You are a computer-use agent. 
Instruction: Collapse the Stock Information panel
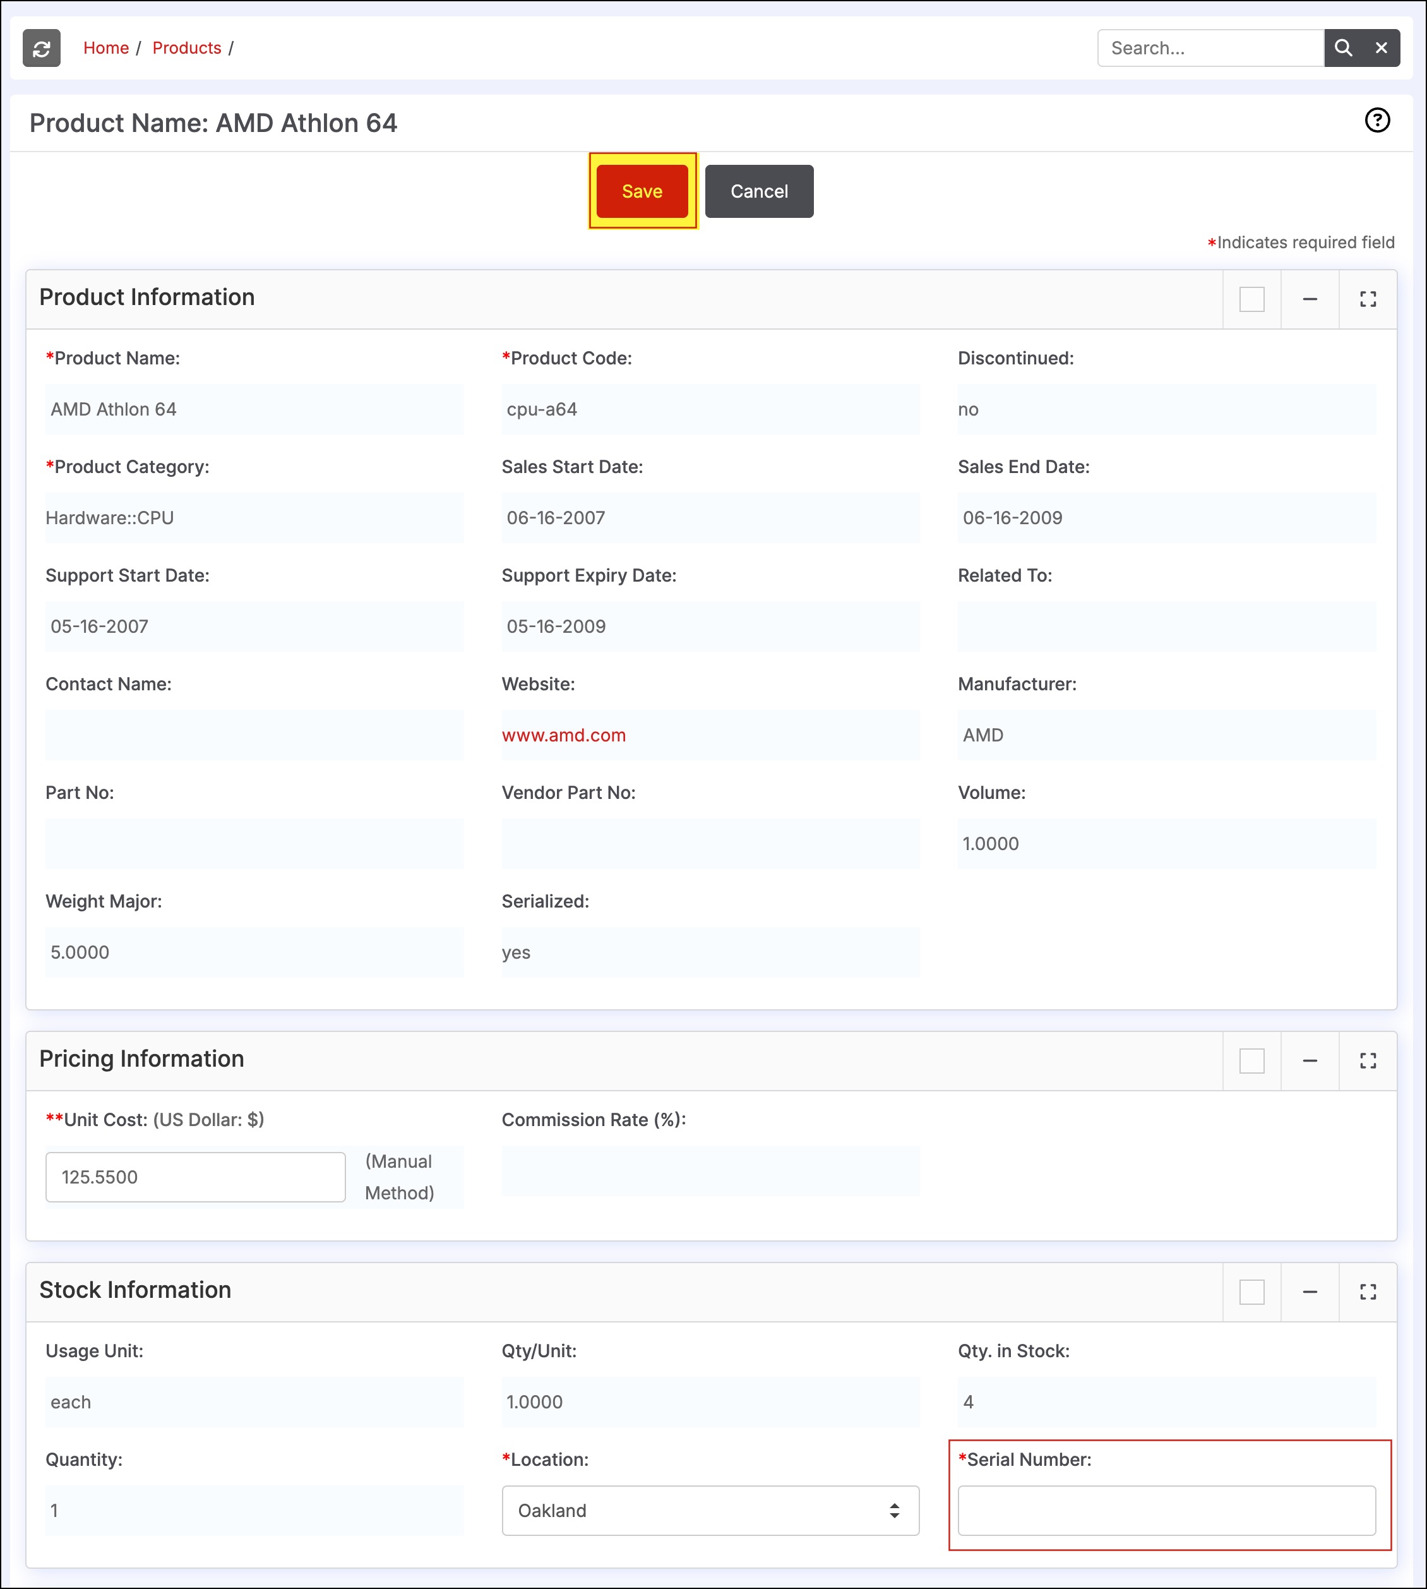(1310, 1292)
